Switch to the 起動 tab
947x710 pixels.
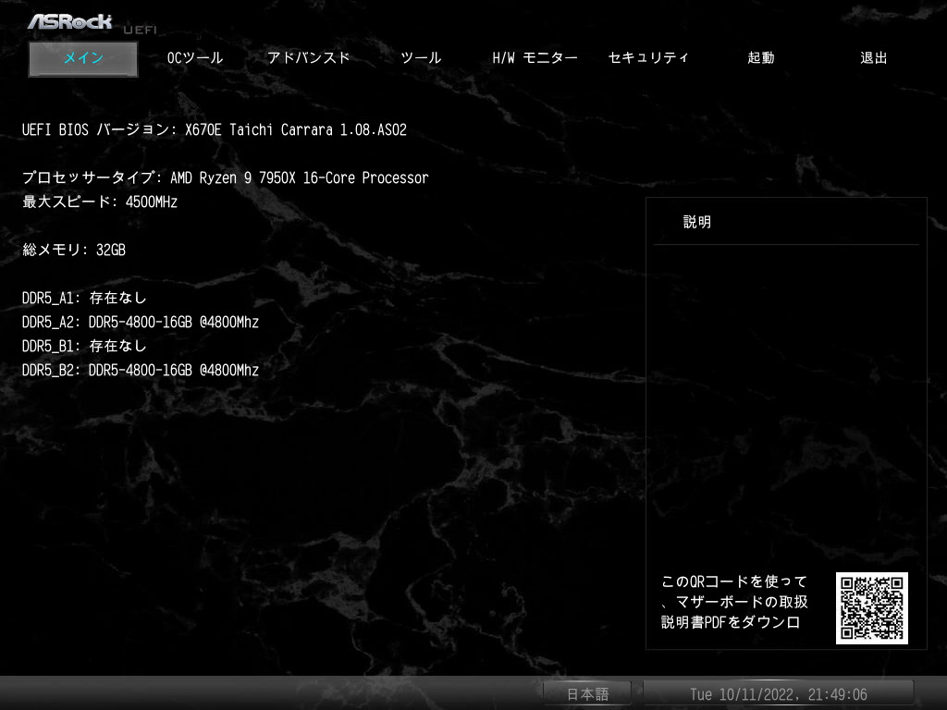(x=760, y=58)
